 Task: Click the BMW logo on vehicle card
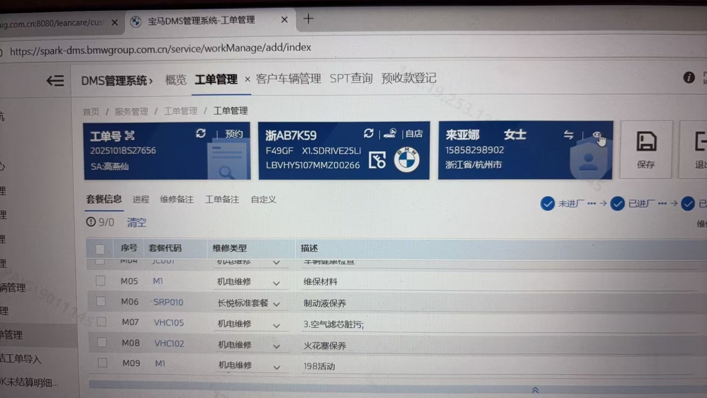pos(407,160)
